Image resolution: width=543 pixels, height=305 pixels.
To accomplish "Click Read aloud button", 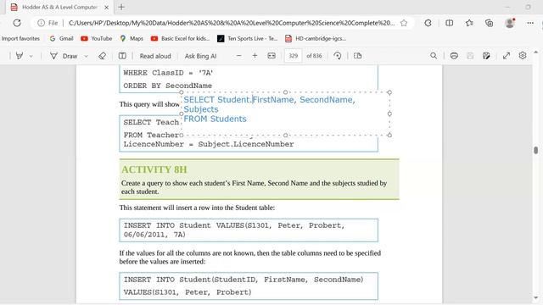I will (155, 56).
